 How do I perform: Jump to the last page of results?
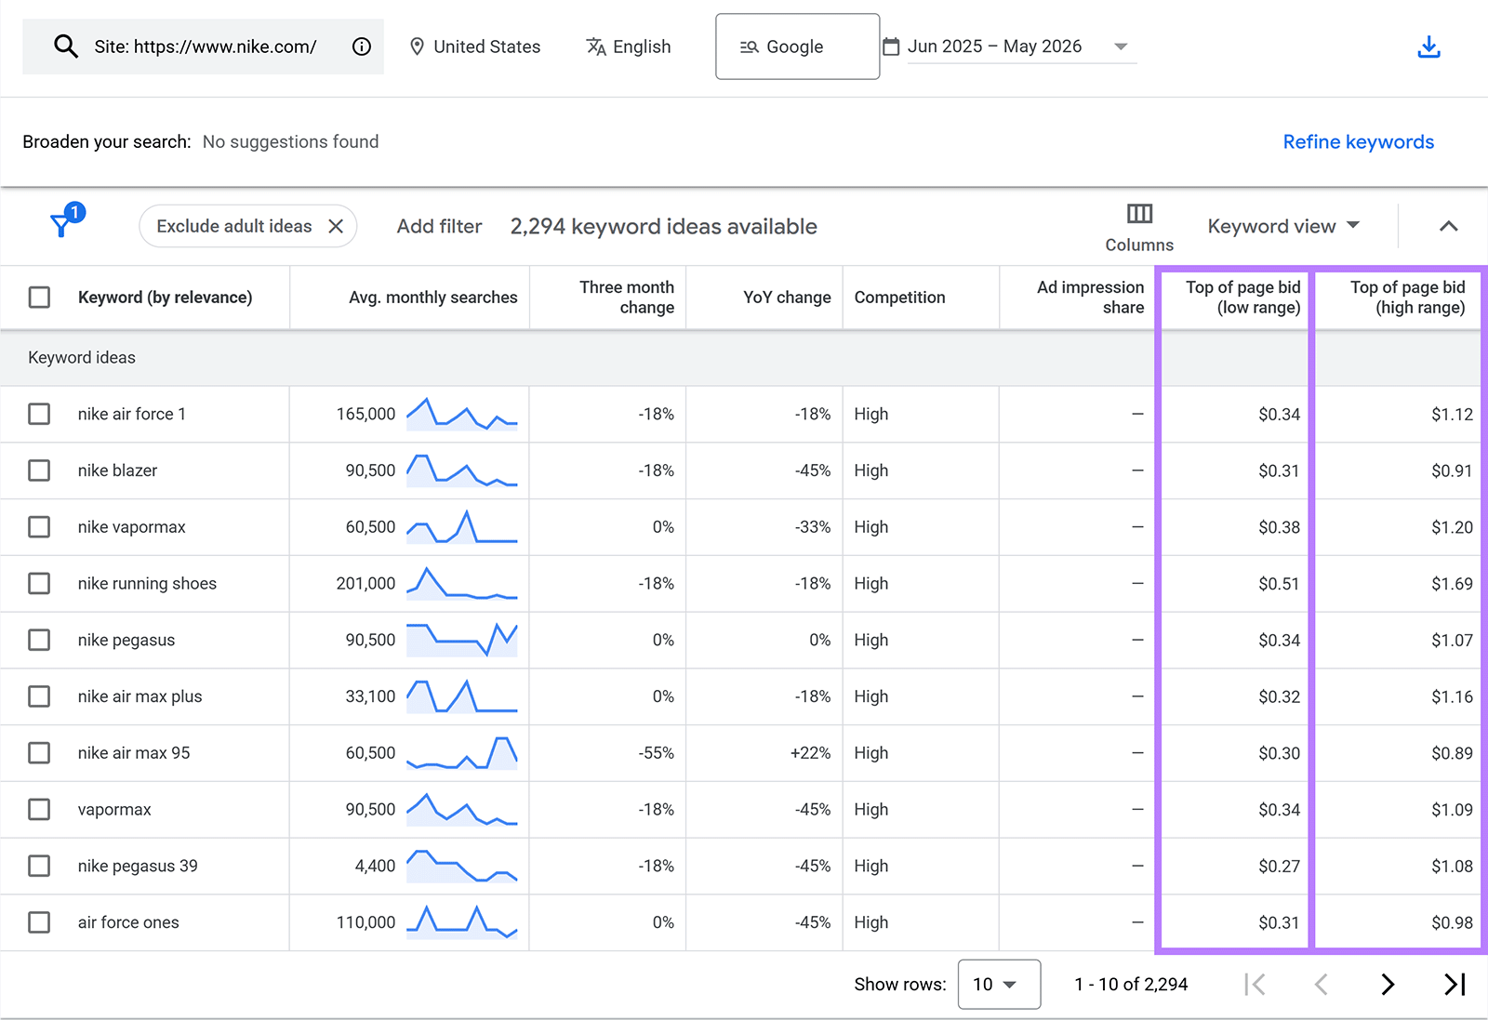coord(1455,984)
